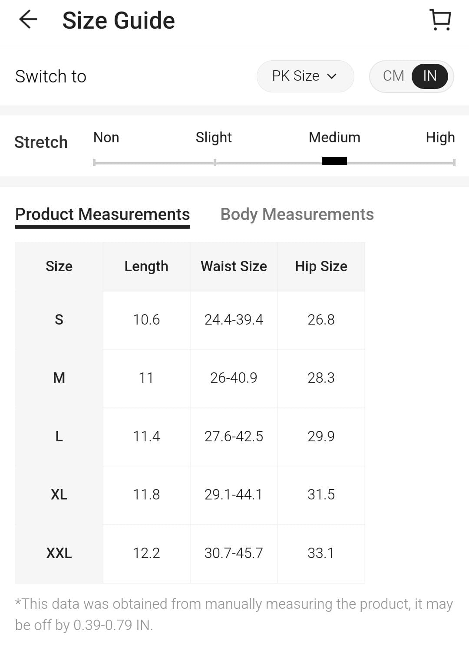Click the Length column header
Viewport: 469px width, 647px height.
coord(146,266)
